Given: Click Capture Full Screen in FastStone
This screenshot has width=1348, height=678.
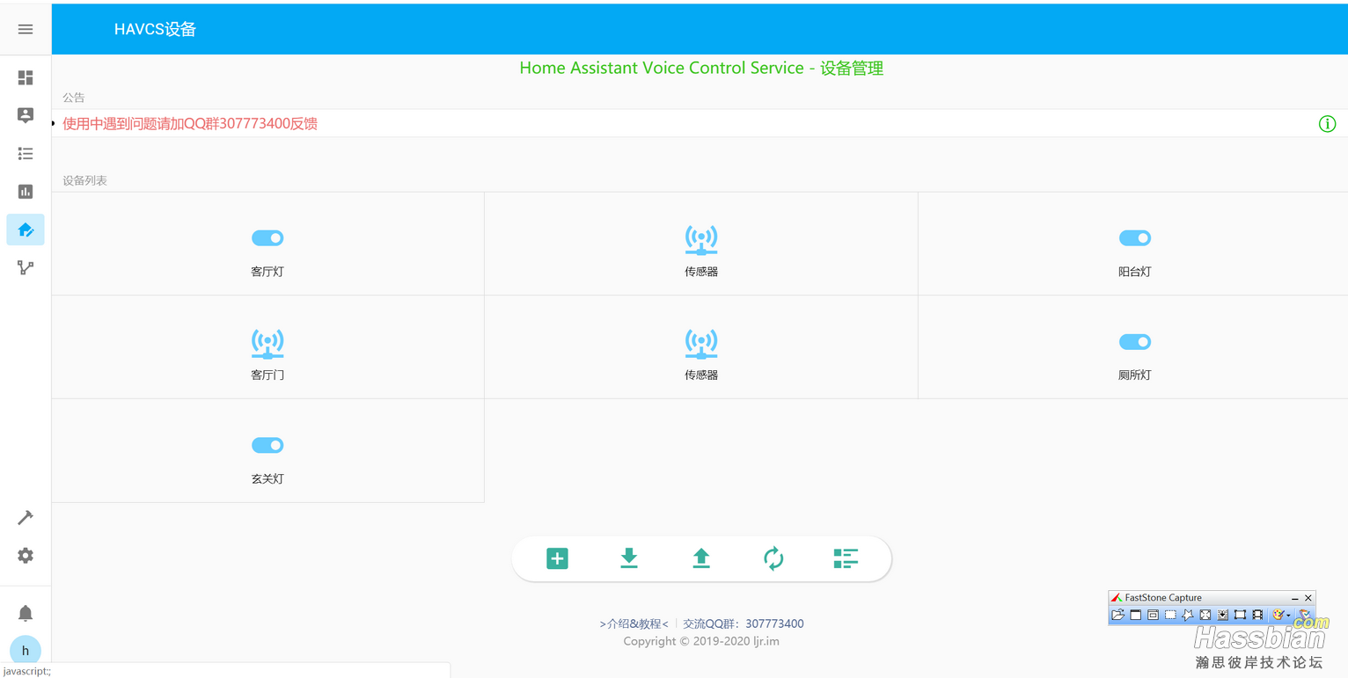Looking at the screenshot, I should pyautogui.click(x=1205, y=615).
